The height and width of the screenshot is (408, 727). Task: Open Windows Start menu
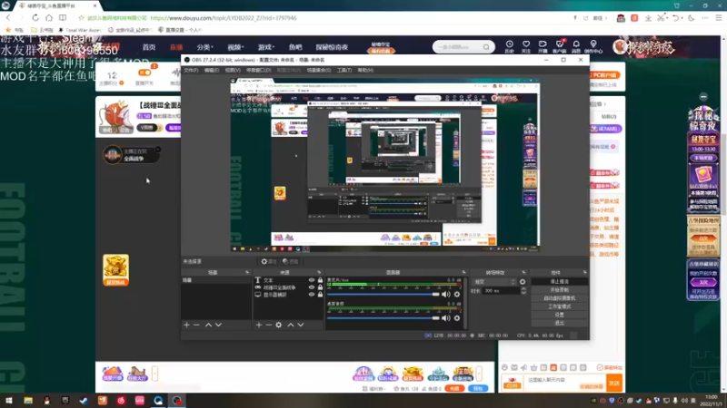point(9,401)
